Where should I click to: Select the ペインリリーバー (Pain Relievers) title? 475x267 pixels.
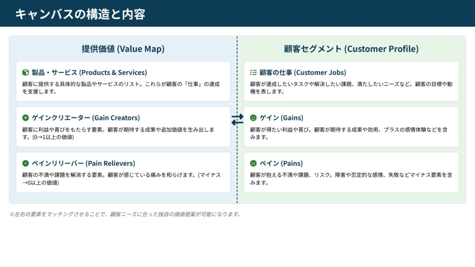pyautogui.click(x=83, y=163)
